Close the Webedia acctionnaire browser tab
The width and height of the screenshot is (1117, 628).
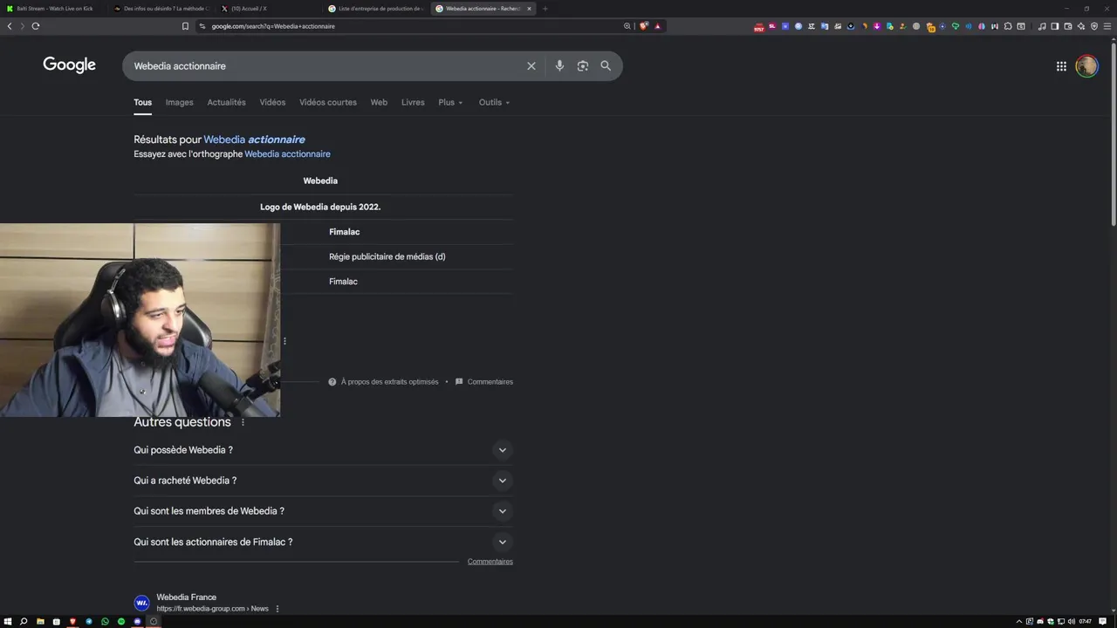click(x=529, y=9)
